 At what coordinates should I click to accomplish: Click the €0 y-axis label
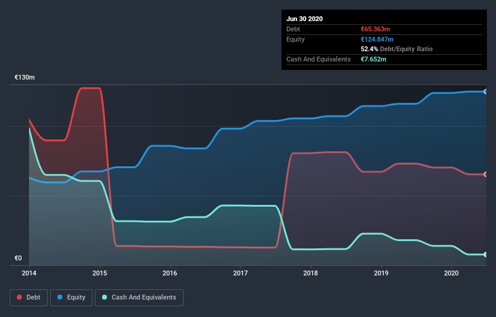point(18,259)
